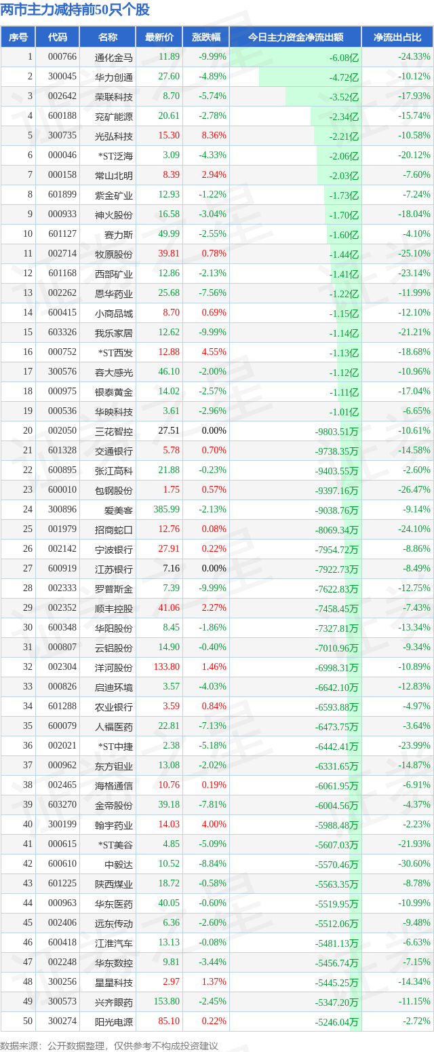Click the outflow value -6.08亿
The image size is (434, 1052).
coord(344,58)
